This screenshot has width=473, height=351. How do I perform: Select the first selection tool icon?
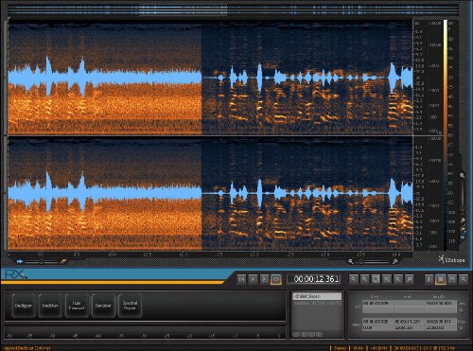pos(429,279)
